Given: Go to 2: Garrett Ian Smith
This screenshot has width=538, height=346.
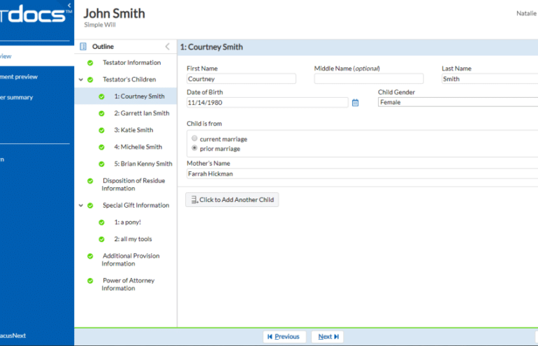Looking at the screenshot, I should 142,113.
